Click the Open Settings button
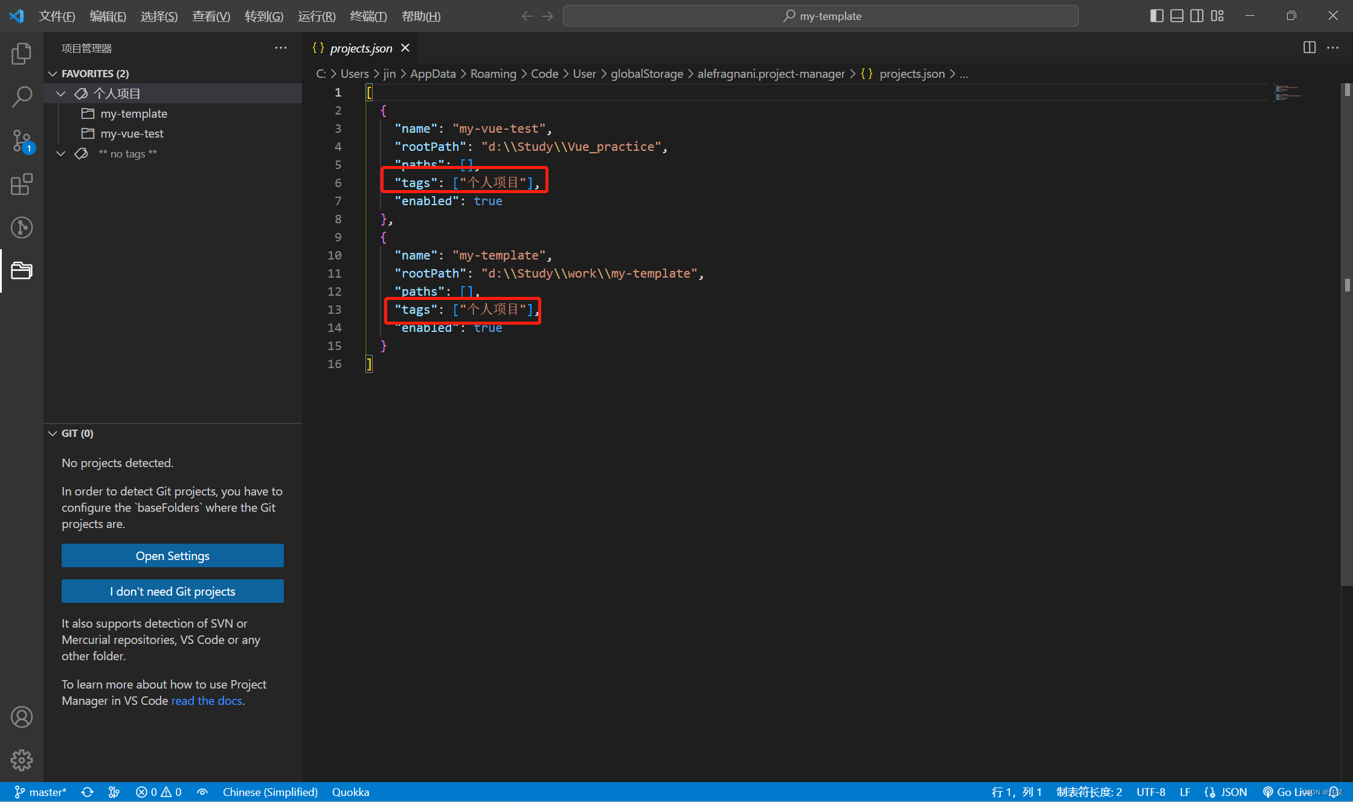 [173, 556]
